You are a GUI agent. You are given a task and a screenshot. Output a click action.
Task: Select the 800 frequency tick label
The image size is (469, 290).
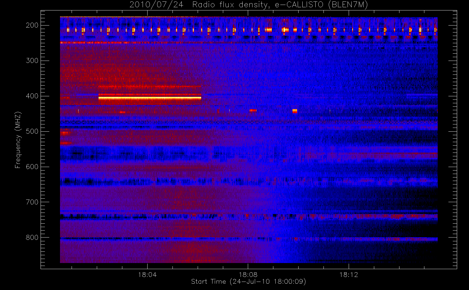[32, 238]
